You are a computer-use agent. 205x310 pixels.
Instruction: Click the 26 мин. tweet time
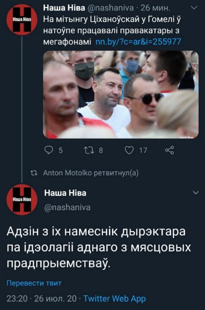pyautogui.click(x=155, y=8)
